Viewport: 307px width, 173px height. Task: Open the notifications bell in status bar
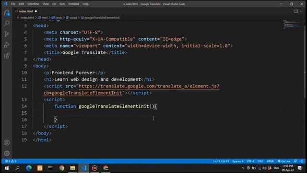(302, 161)
